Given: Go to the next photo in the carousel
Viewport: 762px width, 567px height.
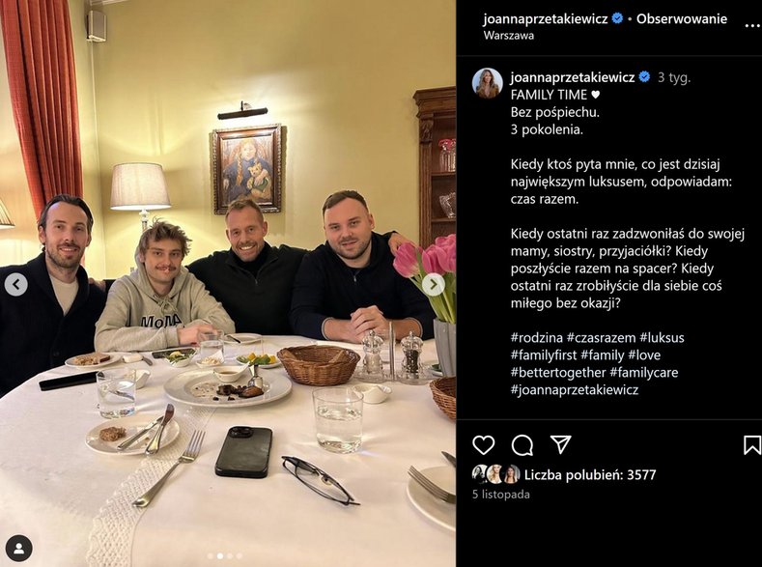Looking at the screenshot, I should 433,285.
